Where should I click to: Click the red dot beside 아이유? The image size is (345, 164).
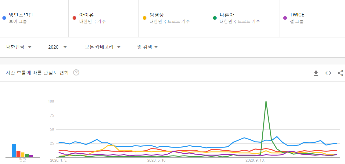[74, 18]
